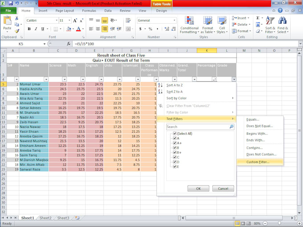Click Cancel in the filter dropdown
303x227 pixels.
[x=223, y=188]
